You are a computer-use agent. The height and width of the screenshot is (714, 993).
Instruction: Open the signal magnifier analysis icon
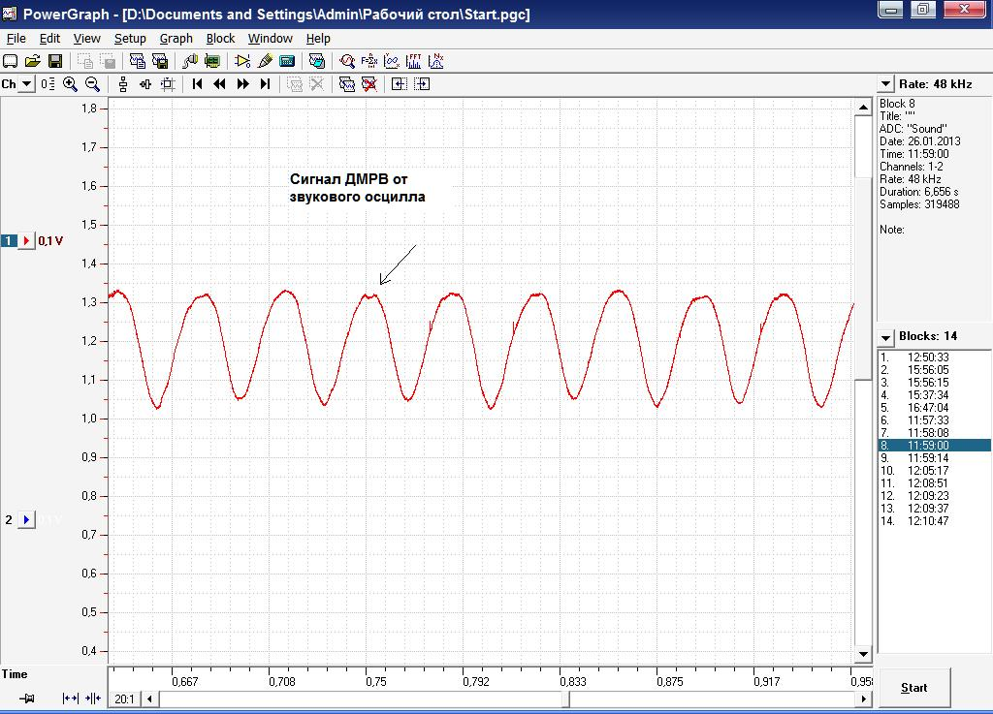[x=346, y=61]
